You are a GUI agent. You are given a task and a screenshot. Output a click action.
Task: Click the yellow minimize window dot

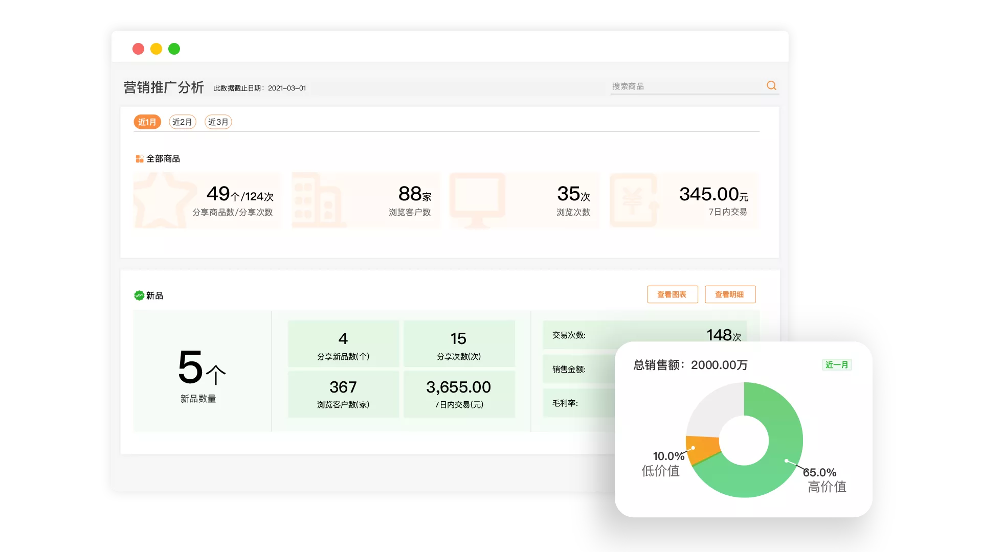156,49
